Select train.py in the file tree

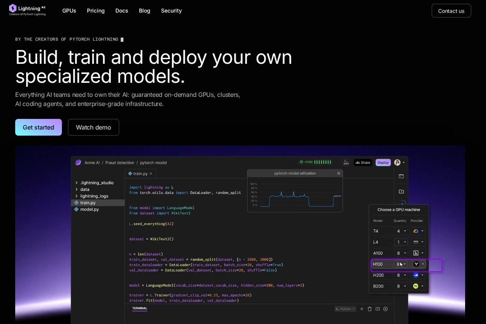[98, 203]
